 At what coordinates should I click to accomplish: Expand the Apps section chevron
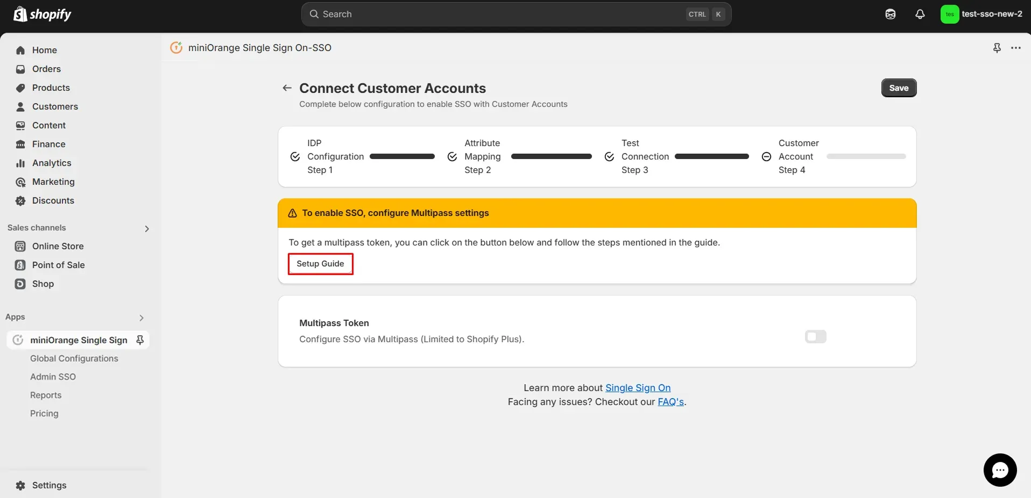[142, 317]
